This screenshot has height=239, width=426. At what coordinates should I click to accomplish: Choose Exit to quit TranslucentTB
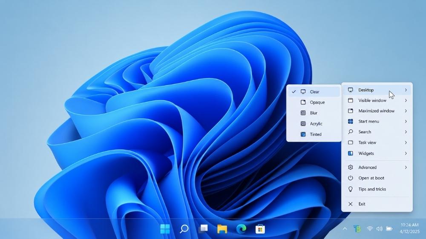pos(377,204)
